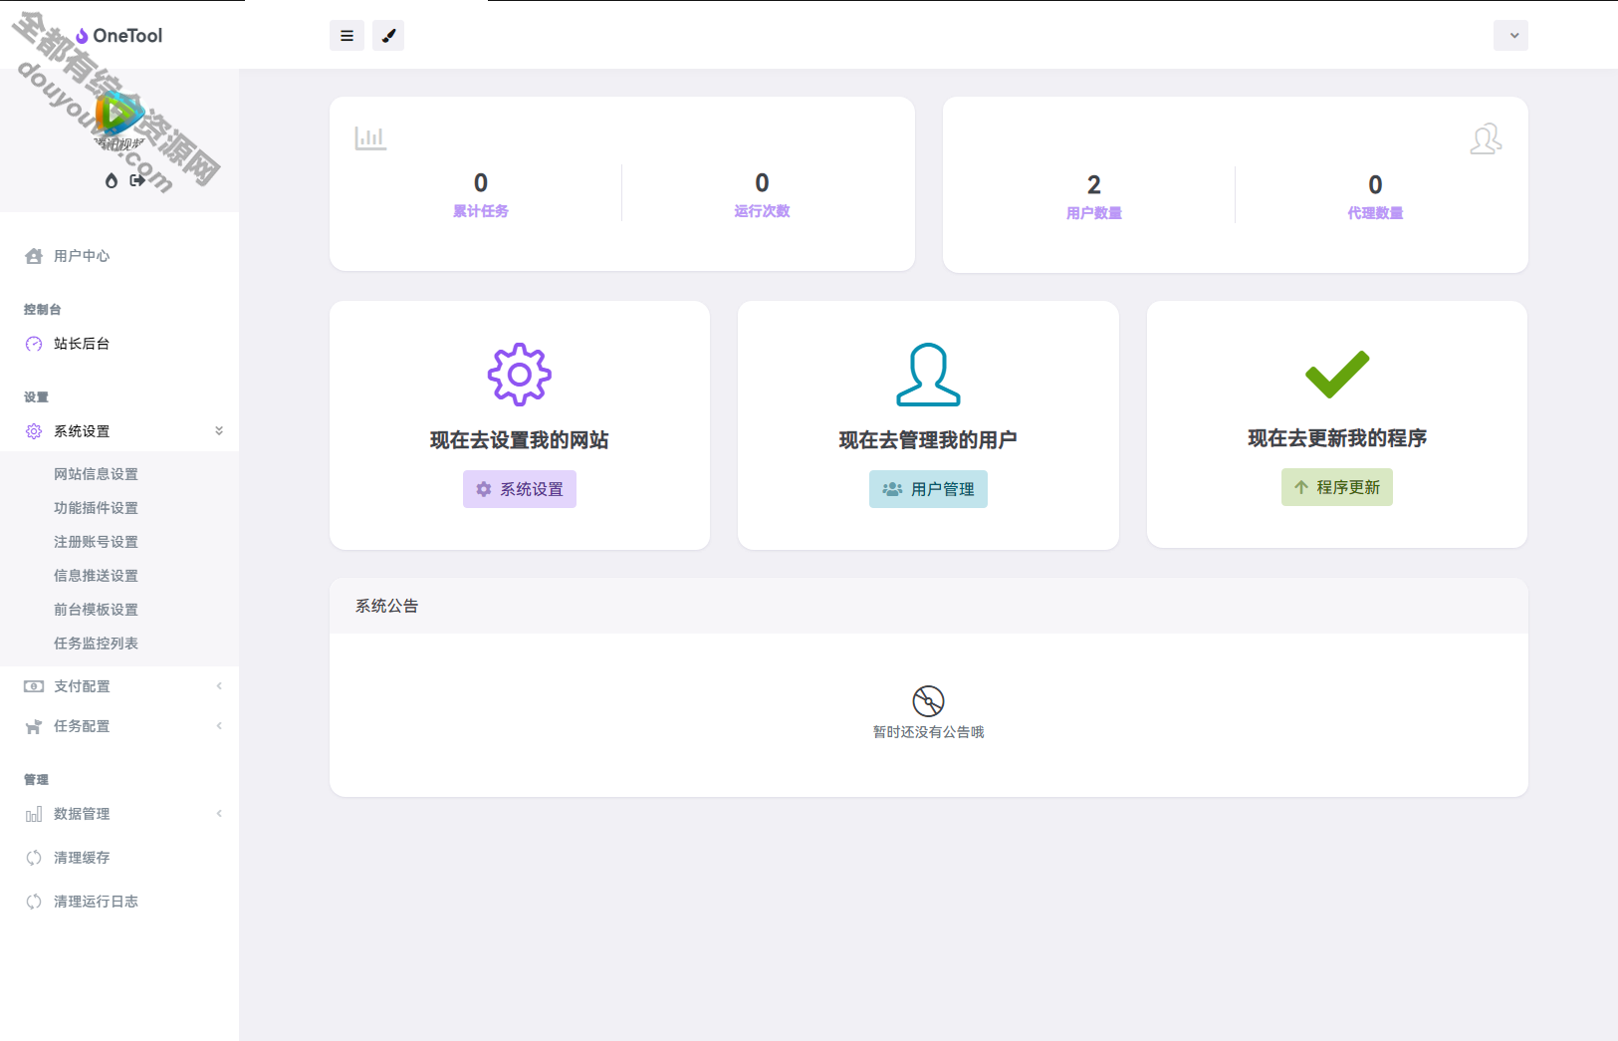Click the 累计任务 count value 0

tap(481, 182)
